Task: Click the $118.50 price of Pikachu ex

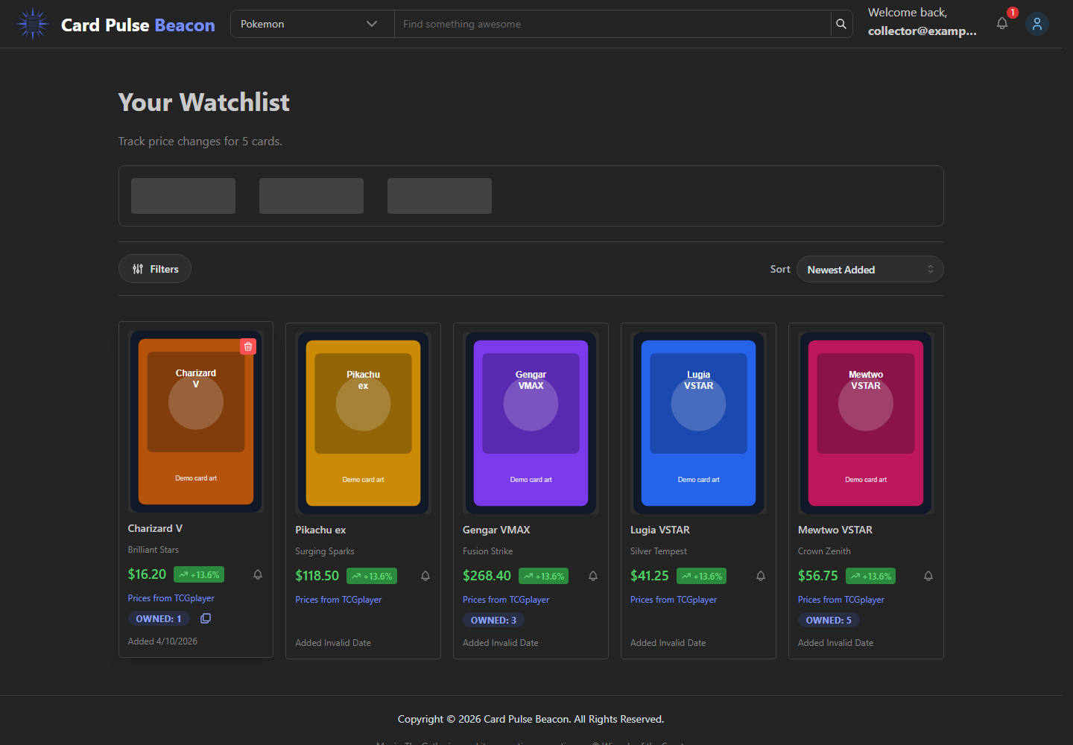Action: (x=317, y=576)
